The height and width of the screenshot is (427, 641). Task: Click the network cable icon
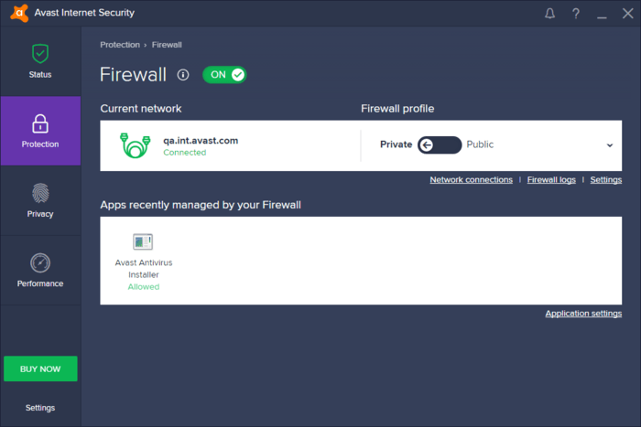point(135,145)
